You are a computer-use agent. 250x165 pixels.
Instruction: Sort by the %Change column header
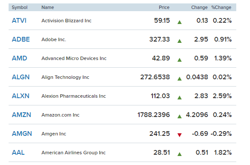(221, 7)
